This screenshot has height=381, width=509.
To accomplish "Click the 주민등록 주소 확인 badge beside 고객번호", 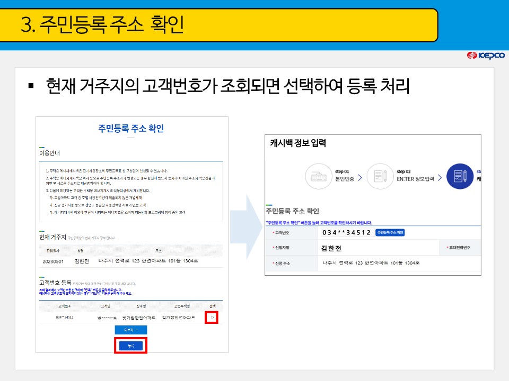I will coord(390,232).
